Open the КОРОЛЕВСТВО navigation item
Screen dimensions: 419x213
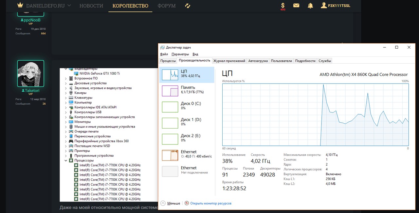click(x=130, y=6)
